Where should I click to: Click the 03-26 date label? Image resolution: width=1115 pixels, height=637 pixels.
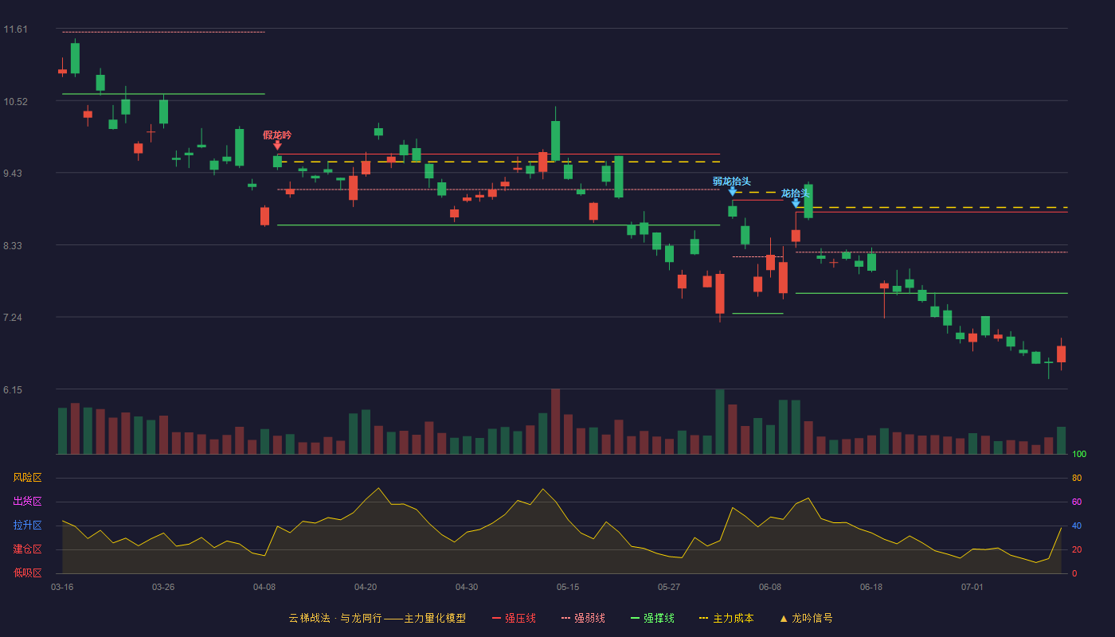tap(163, 587)
